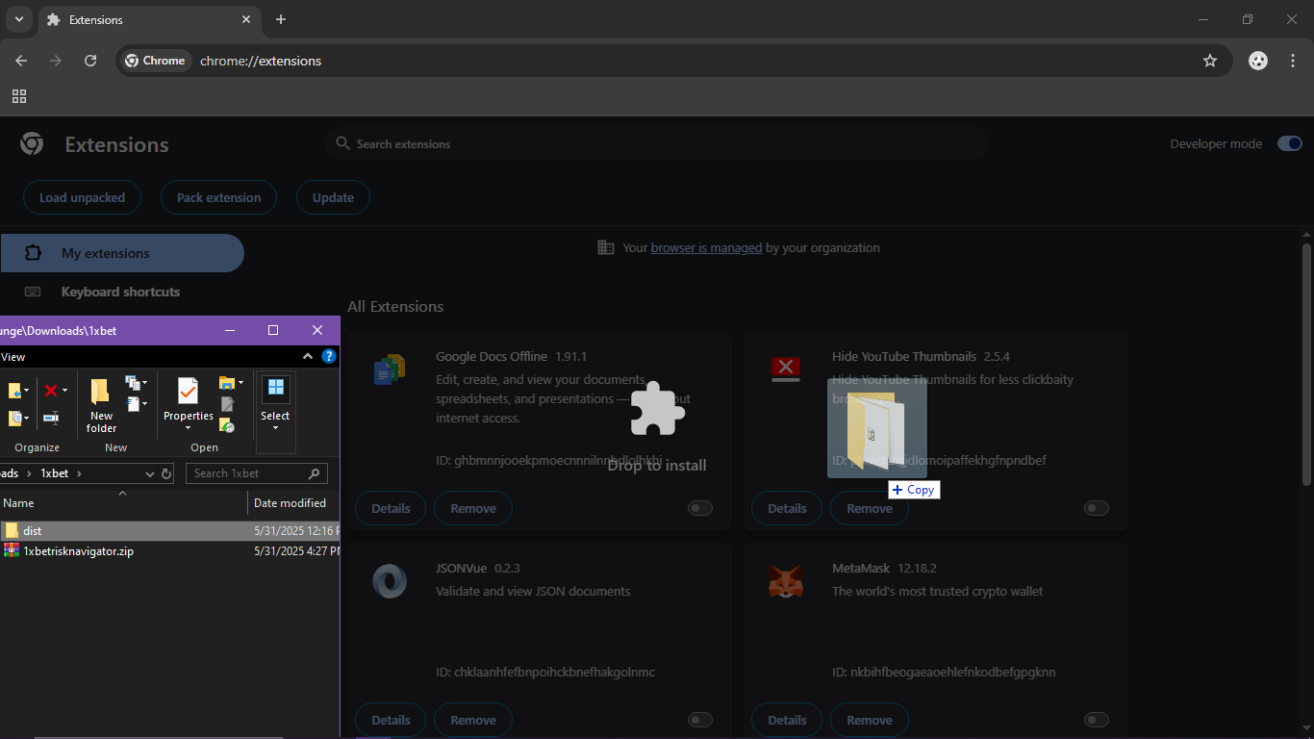Collapse the Explorer ribbon with the chevron
The image size is (1314, 739).
308,357
